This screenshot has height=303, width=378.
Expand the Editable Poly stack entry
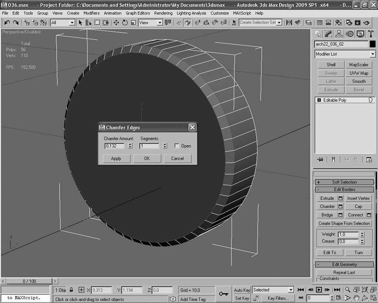click(x=319, y=100)
